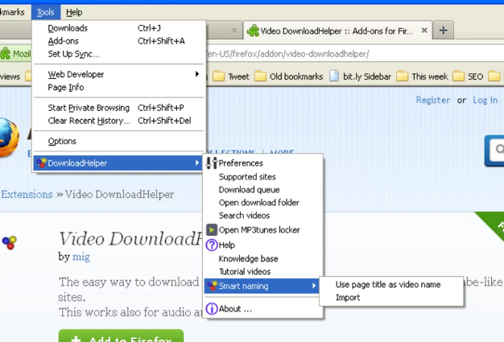
Task: Open the DownloadHelper Help entry
Action: click(263, 245)
